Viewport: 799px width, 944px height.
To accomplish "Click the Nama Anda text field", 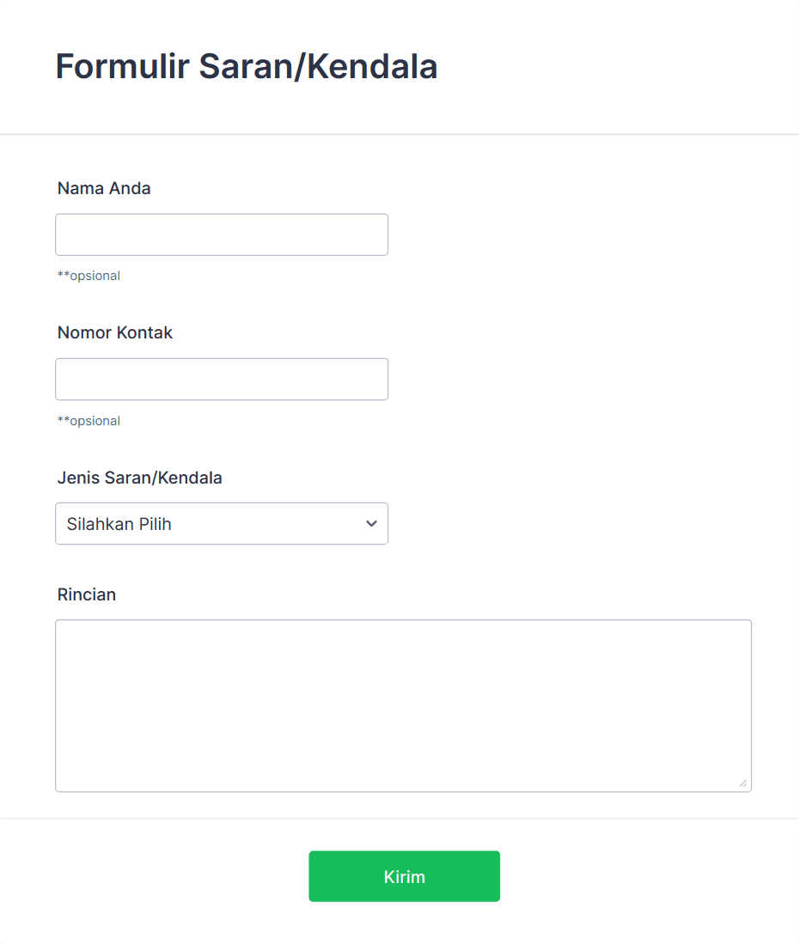I will [222, 234].
